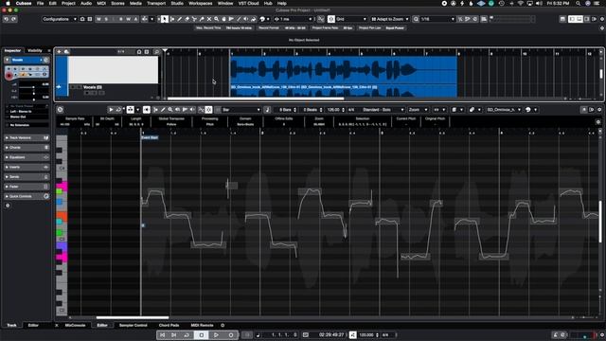
Task: Select the Erase tool in main toolbar
Action: coord(187,19)
